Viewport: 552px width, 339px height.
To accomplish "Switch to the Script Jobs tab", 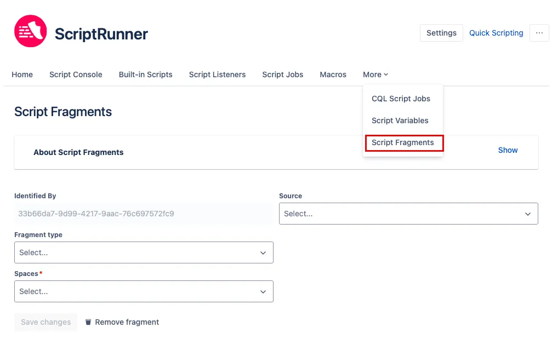I will (x=283, y=74).
